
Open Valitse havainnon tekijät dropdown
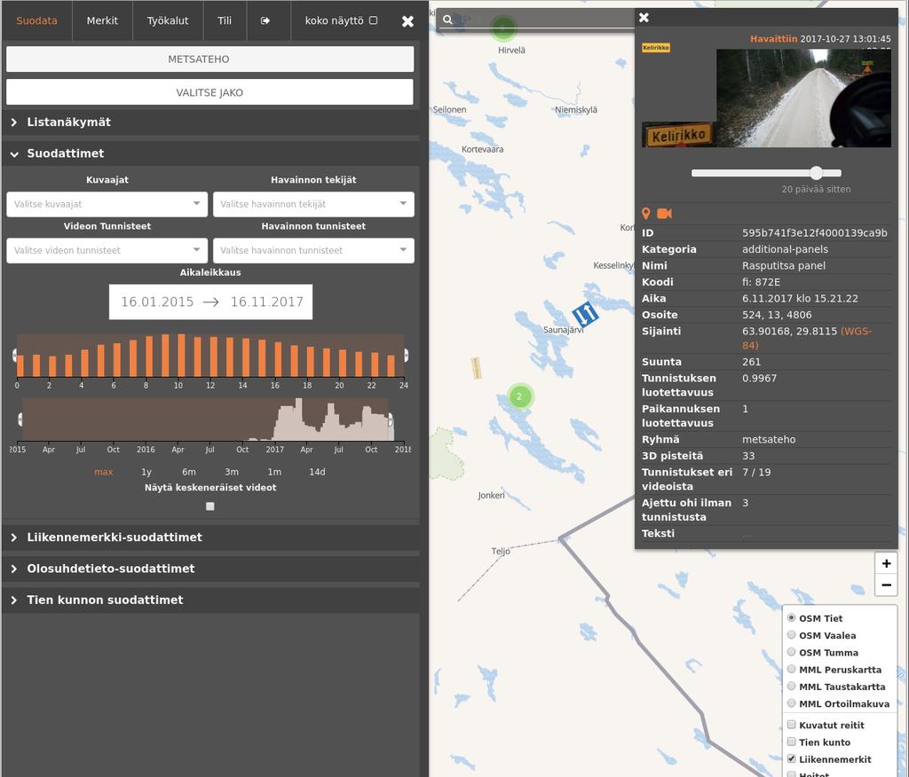click(x=313, y=204)
